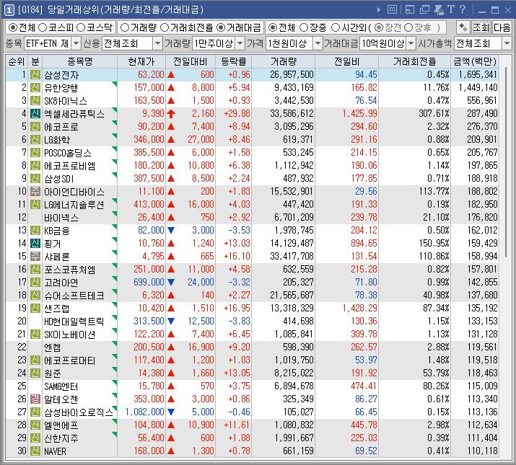Image resolution: width=516 pixels, height=465 pixels.
Task: Open help with the question mark icon
Action: tap(463, 9)
